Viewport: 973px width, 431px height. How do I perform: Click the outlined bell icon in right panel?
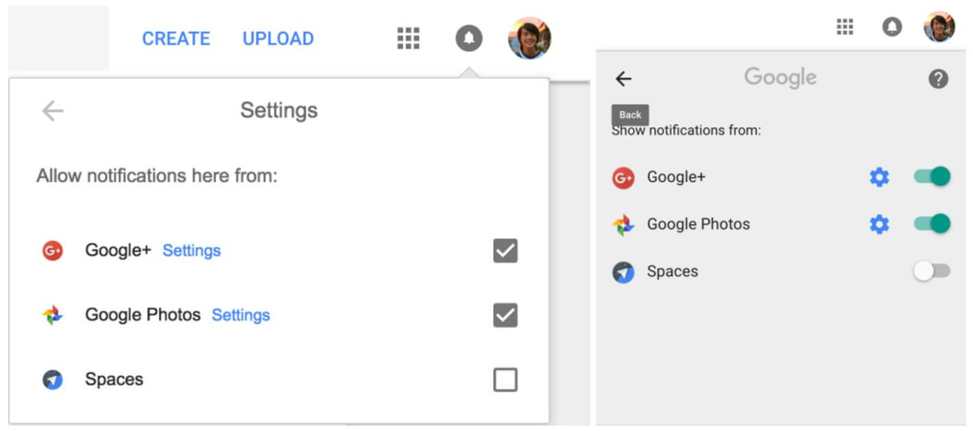(x=891, y=27)
